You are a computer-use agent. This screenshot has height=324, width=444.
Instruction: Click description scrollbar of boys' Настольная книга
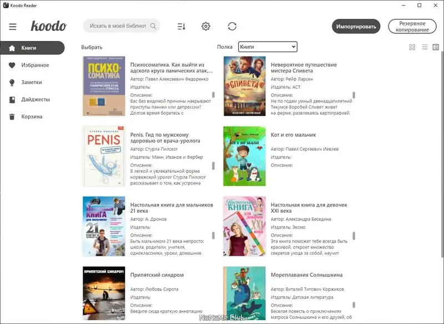point(213,235)
